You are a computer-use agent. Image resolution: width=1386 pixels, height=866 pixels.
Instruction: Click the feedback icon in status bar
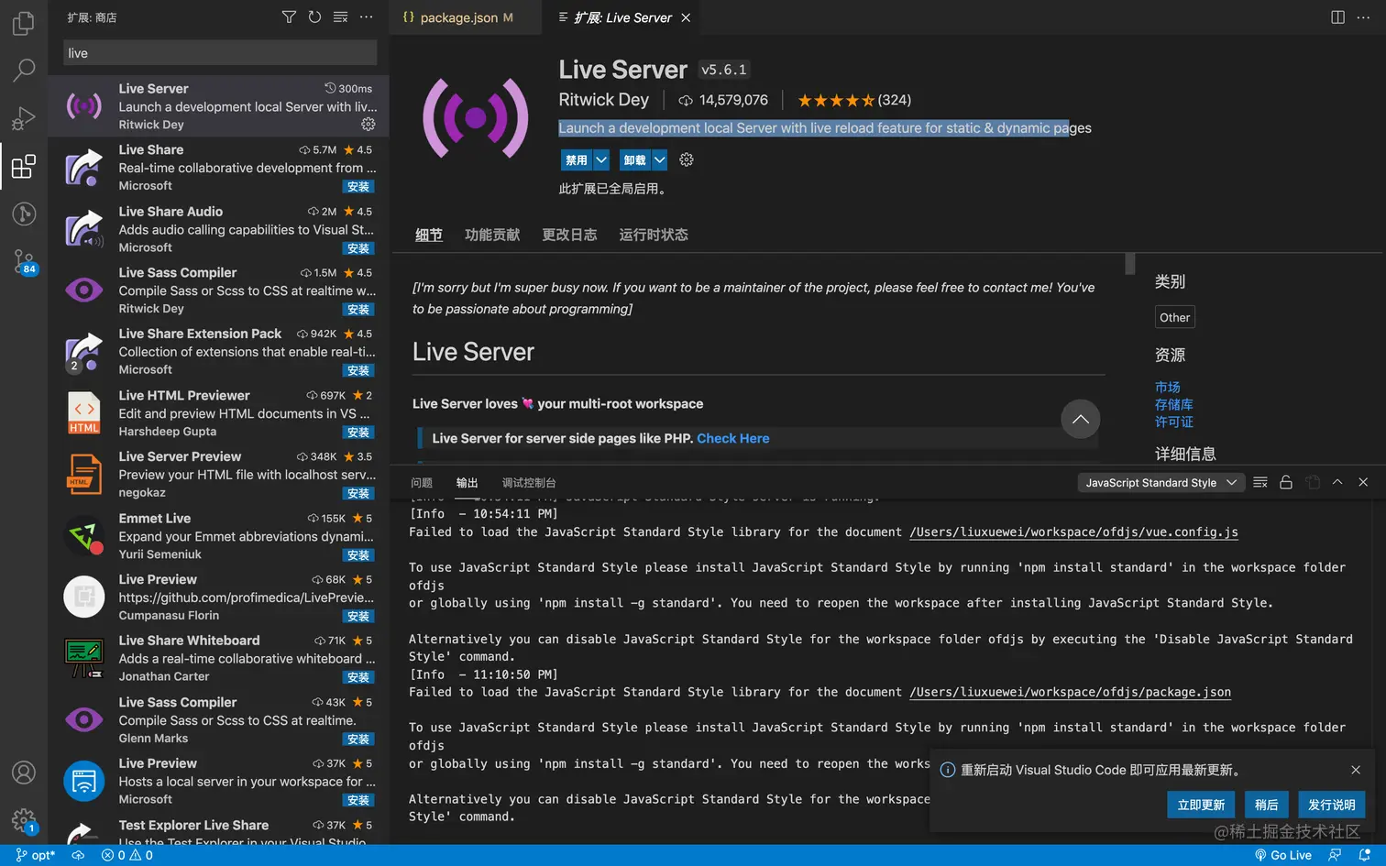[x=1335, y=855]
